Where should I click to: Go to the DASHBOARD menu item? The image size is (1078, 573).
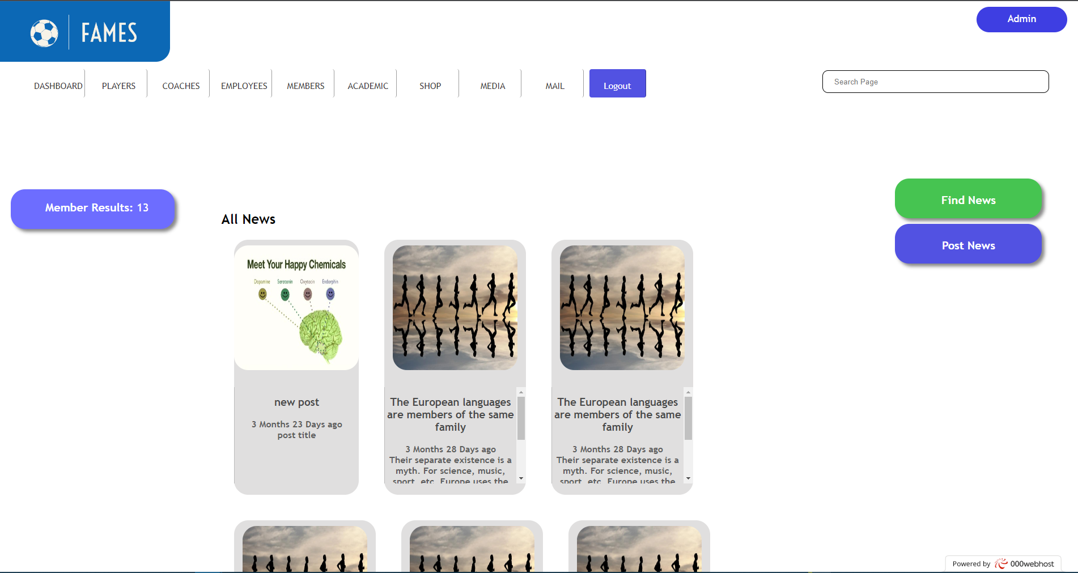[58, 86]
